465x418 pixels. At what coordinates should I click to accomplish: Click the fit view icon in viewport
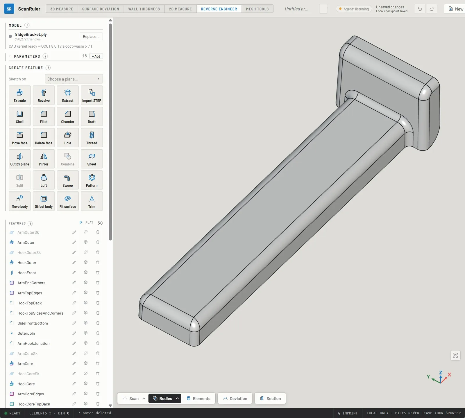(x=455, y=355)
